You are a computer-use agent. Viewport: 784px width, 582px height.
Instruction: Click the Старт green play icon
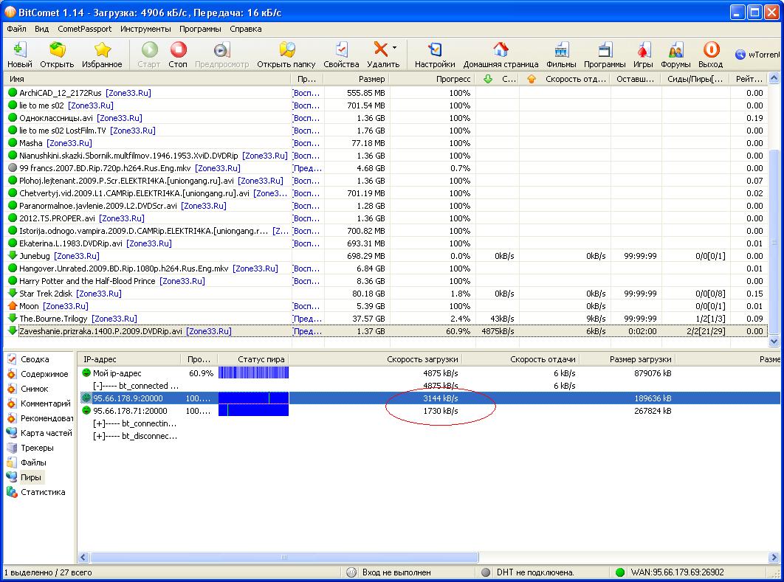(x=149, y=50)
